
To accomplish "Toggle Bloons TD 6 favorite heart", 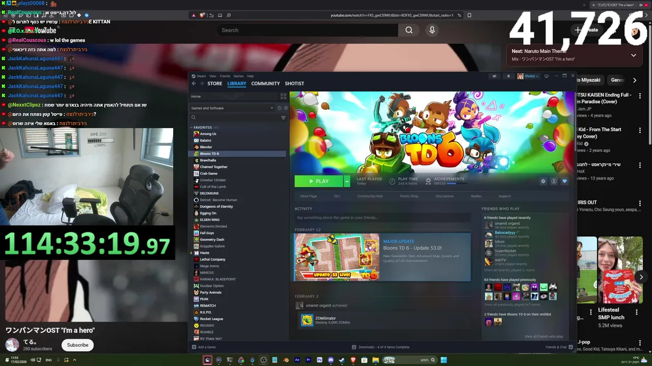I will coord(564,181).
